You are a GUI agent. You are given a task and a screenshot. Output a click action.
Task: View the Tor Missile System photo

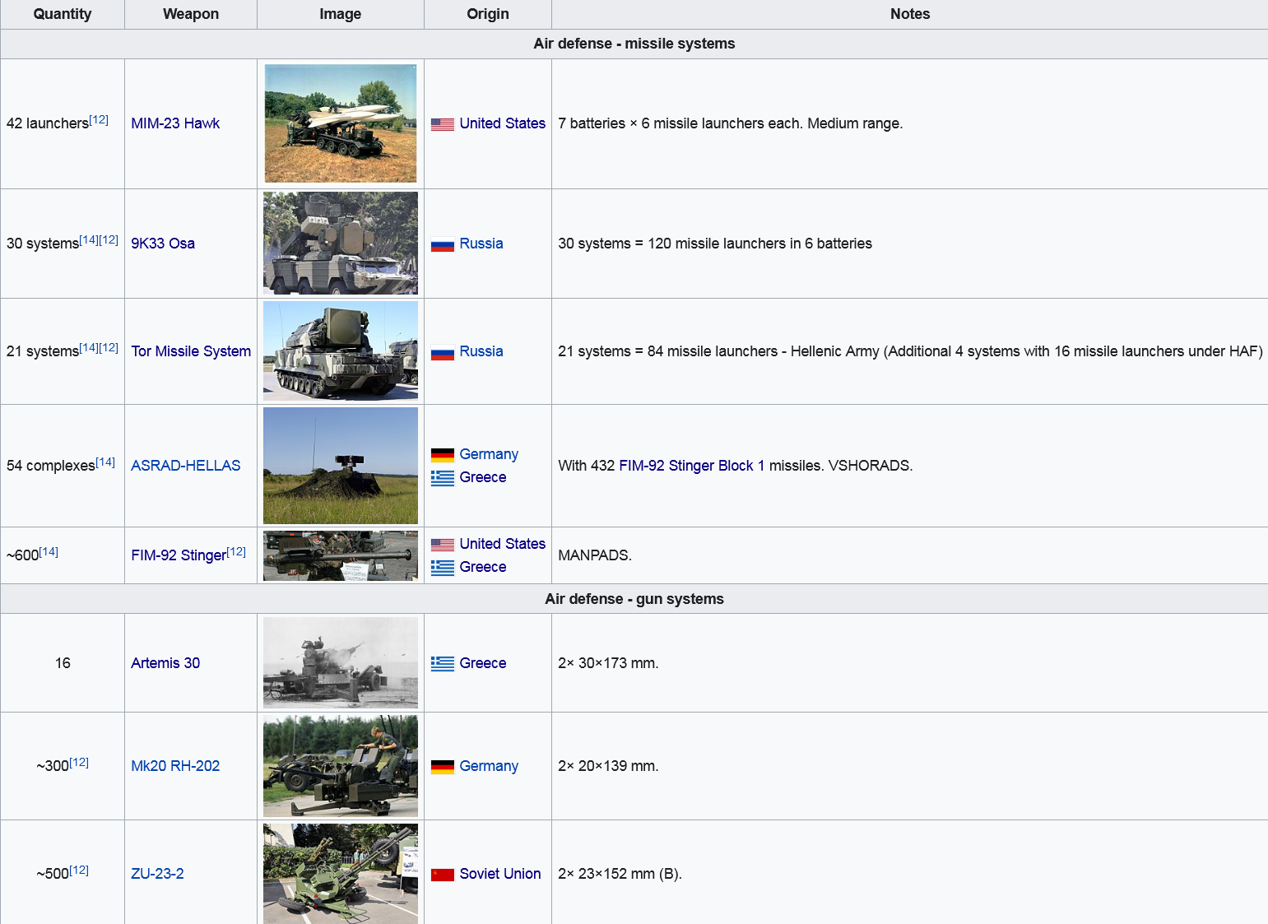pos(341,351)
